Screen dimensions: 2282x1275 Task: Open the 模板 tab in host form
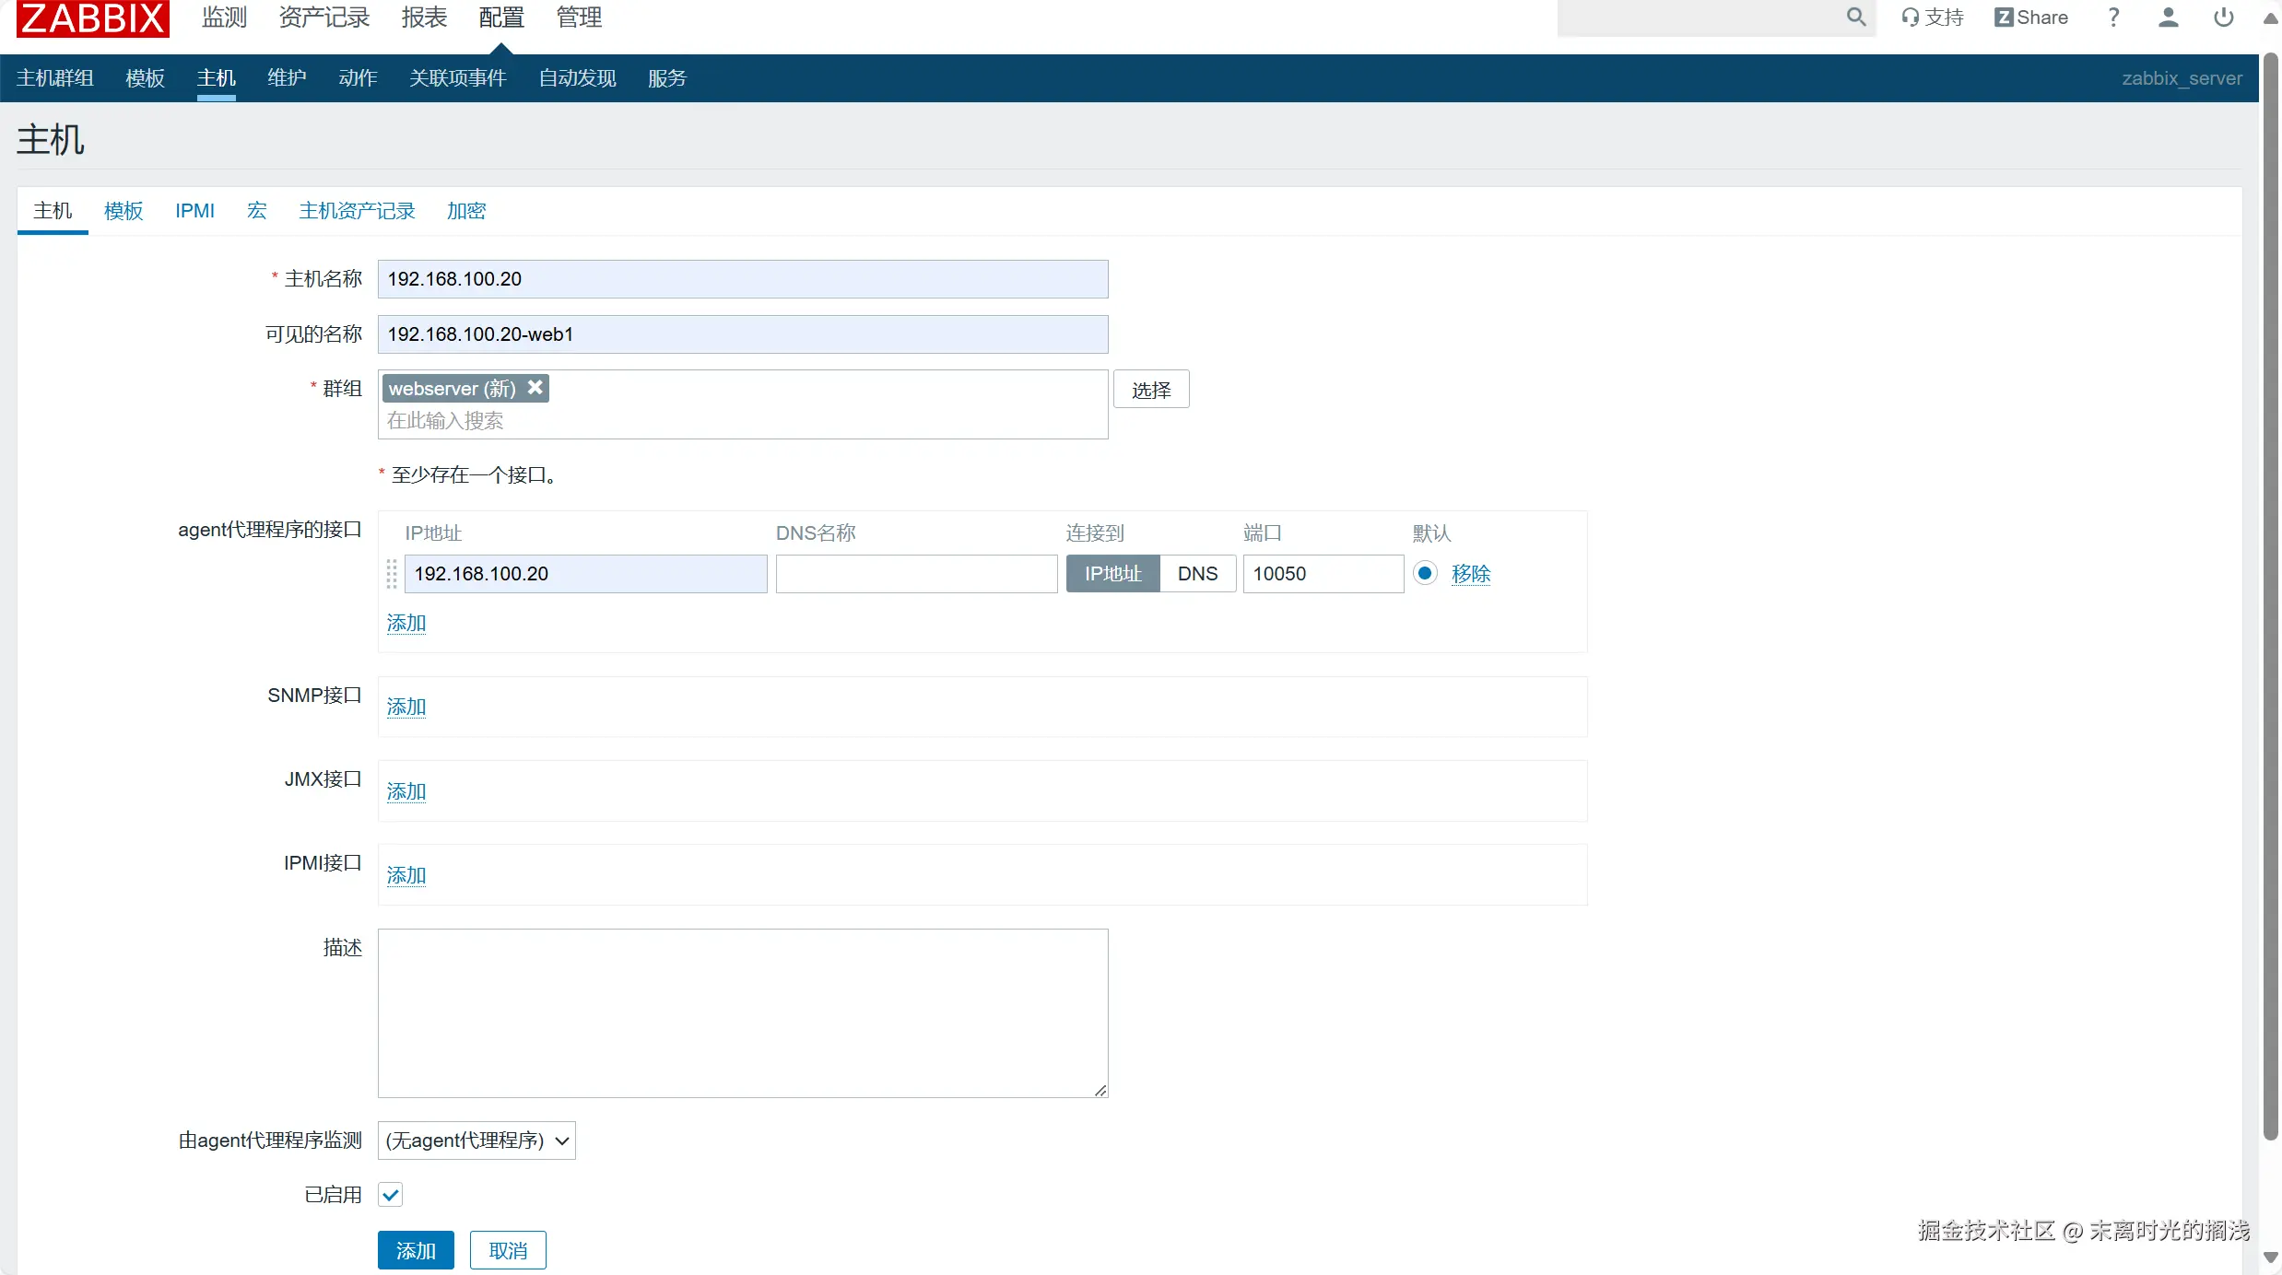pos(124,211)
